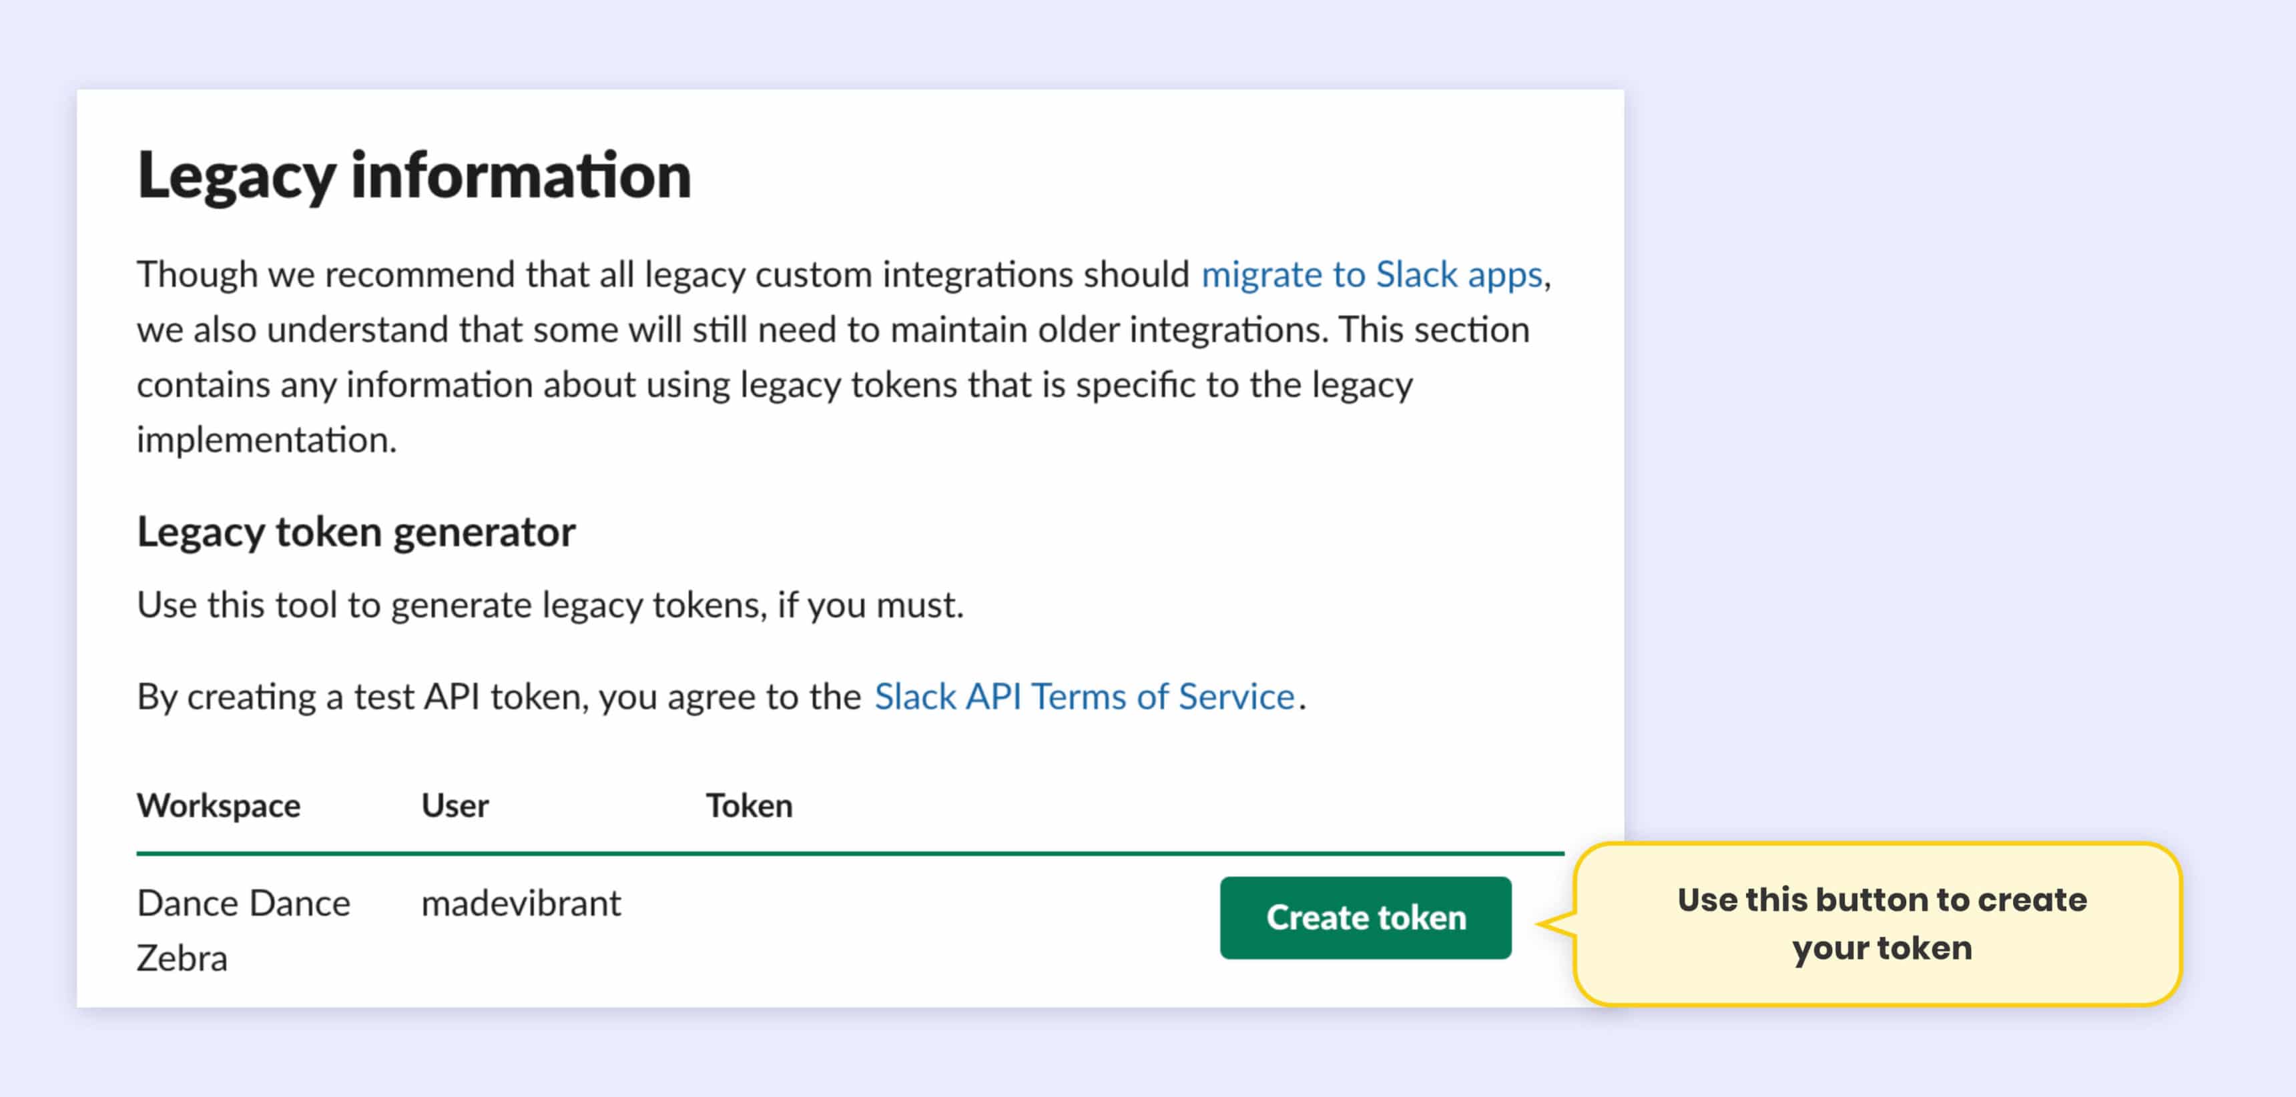Click the Token column header

click(749, 805)
